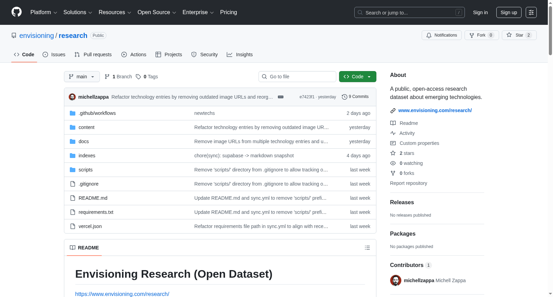This screenshot has width=553, height=297.
Task: Click the michellzappa contributor avatar
Action: [x=396, y=280]
